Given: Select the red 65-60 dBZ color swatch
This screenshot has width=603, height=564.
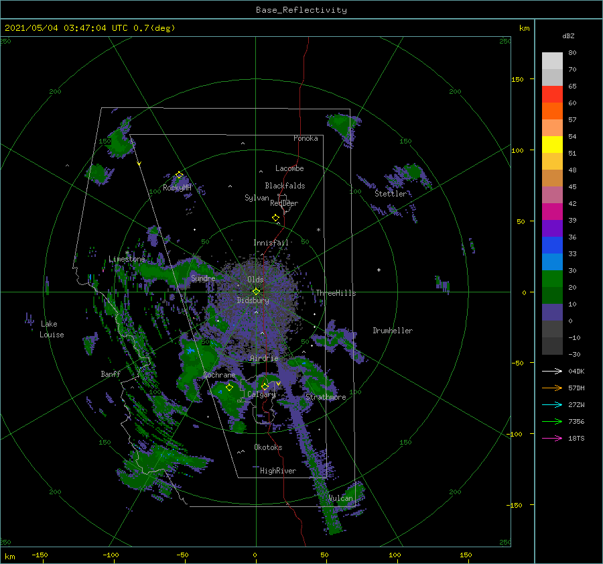Looking at the screenshot, I should [x=552, y=95].
